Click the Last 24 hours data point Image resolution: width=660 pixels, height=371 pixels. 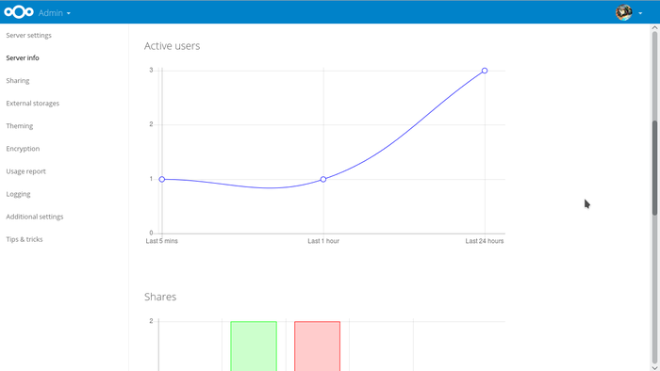tap(485, 71)
